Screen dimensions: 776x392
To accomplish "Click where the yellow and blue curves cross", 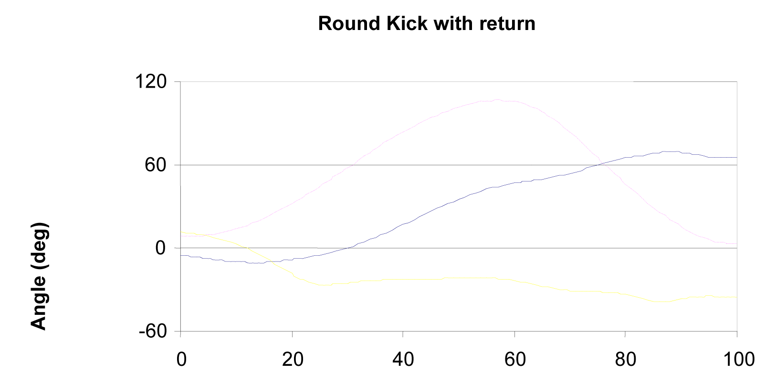I will click(271, 261).
